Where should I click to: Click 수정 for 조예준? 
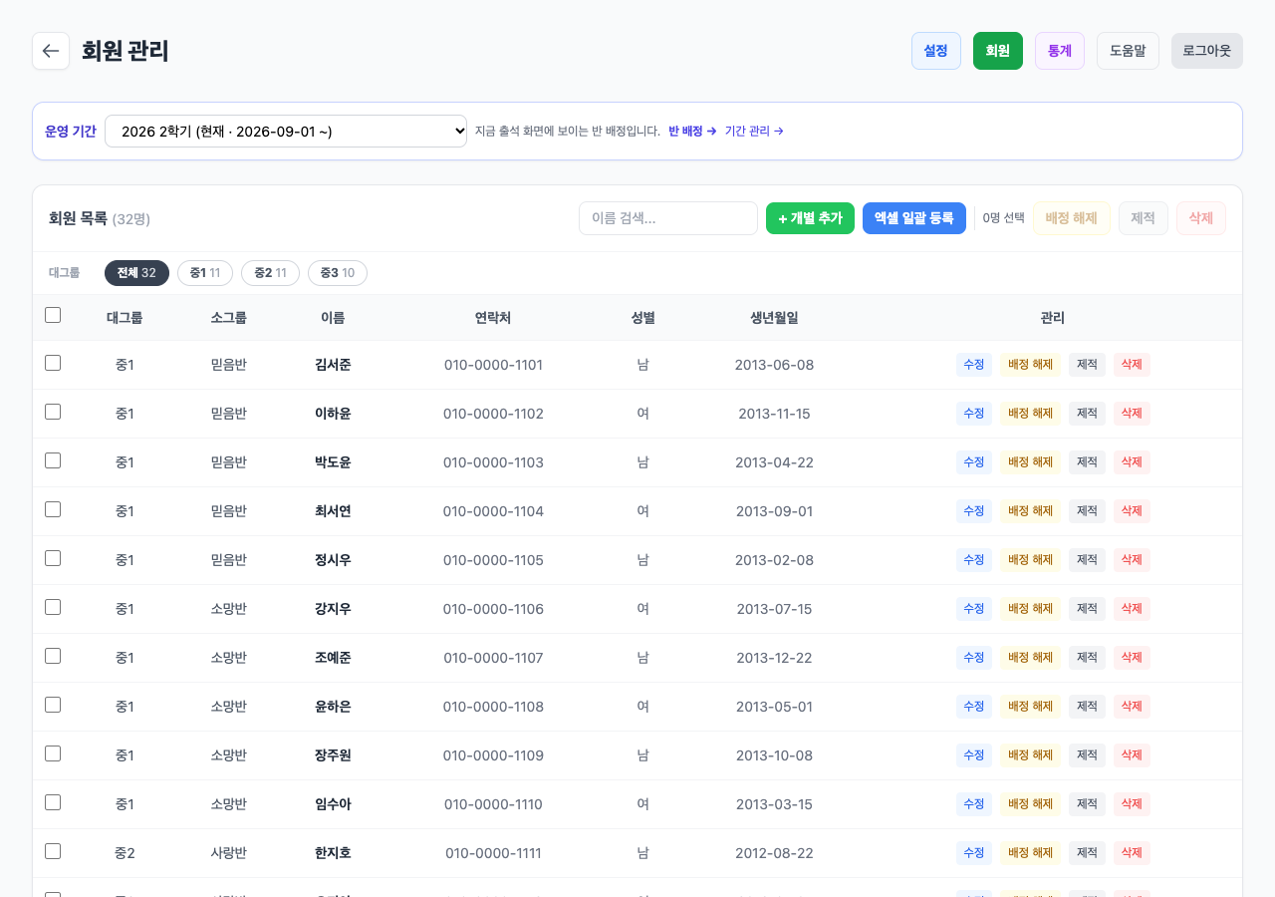tap(974, 658)
